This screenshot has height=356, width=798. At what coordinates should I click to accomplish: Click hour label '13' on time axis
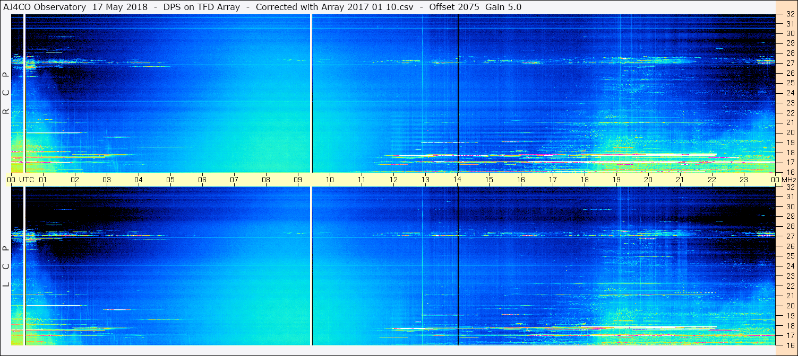[x=425, y=180]
